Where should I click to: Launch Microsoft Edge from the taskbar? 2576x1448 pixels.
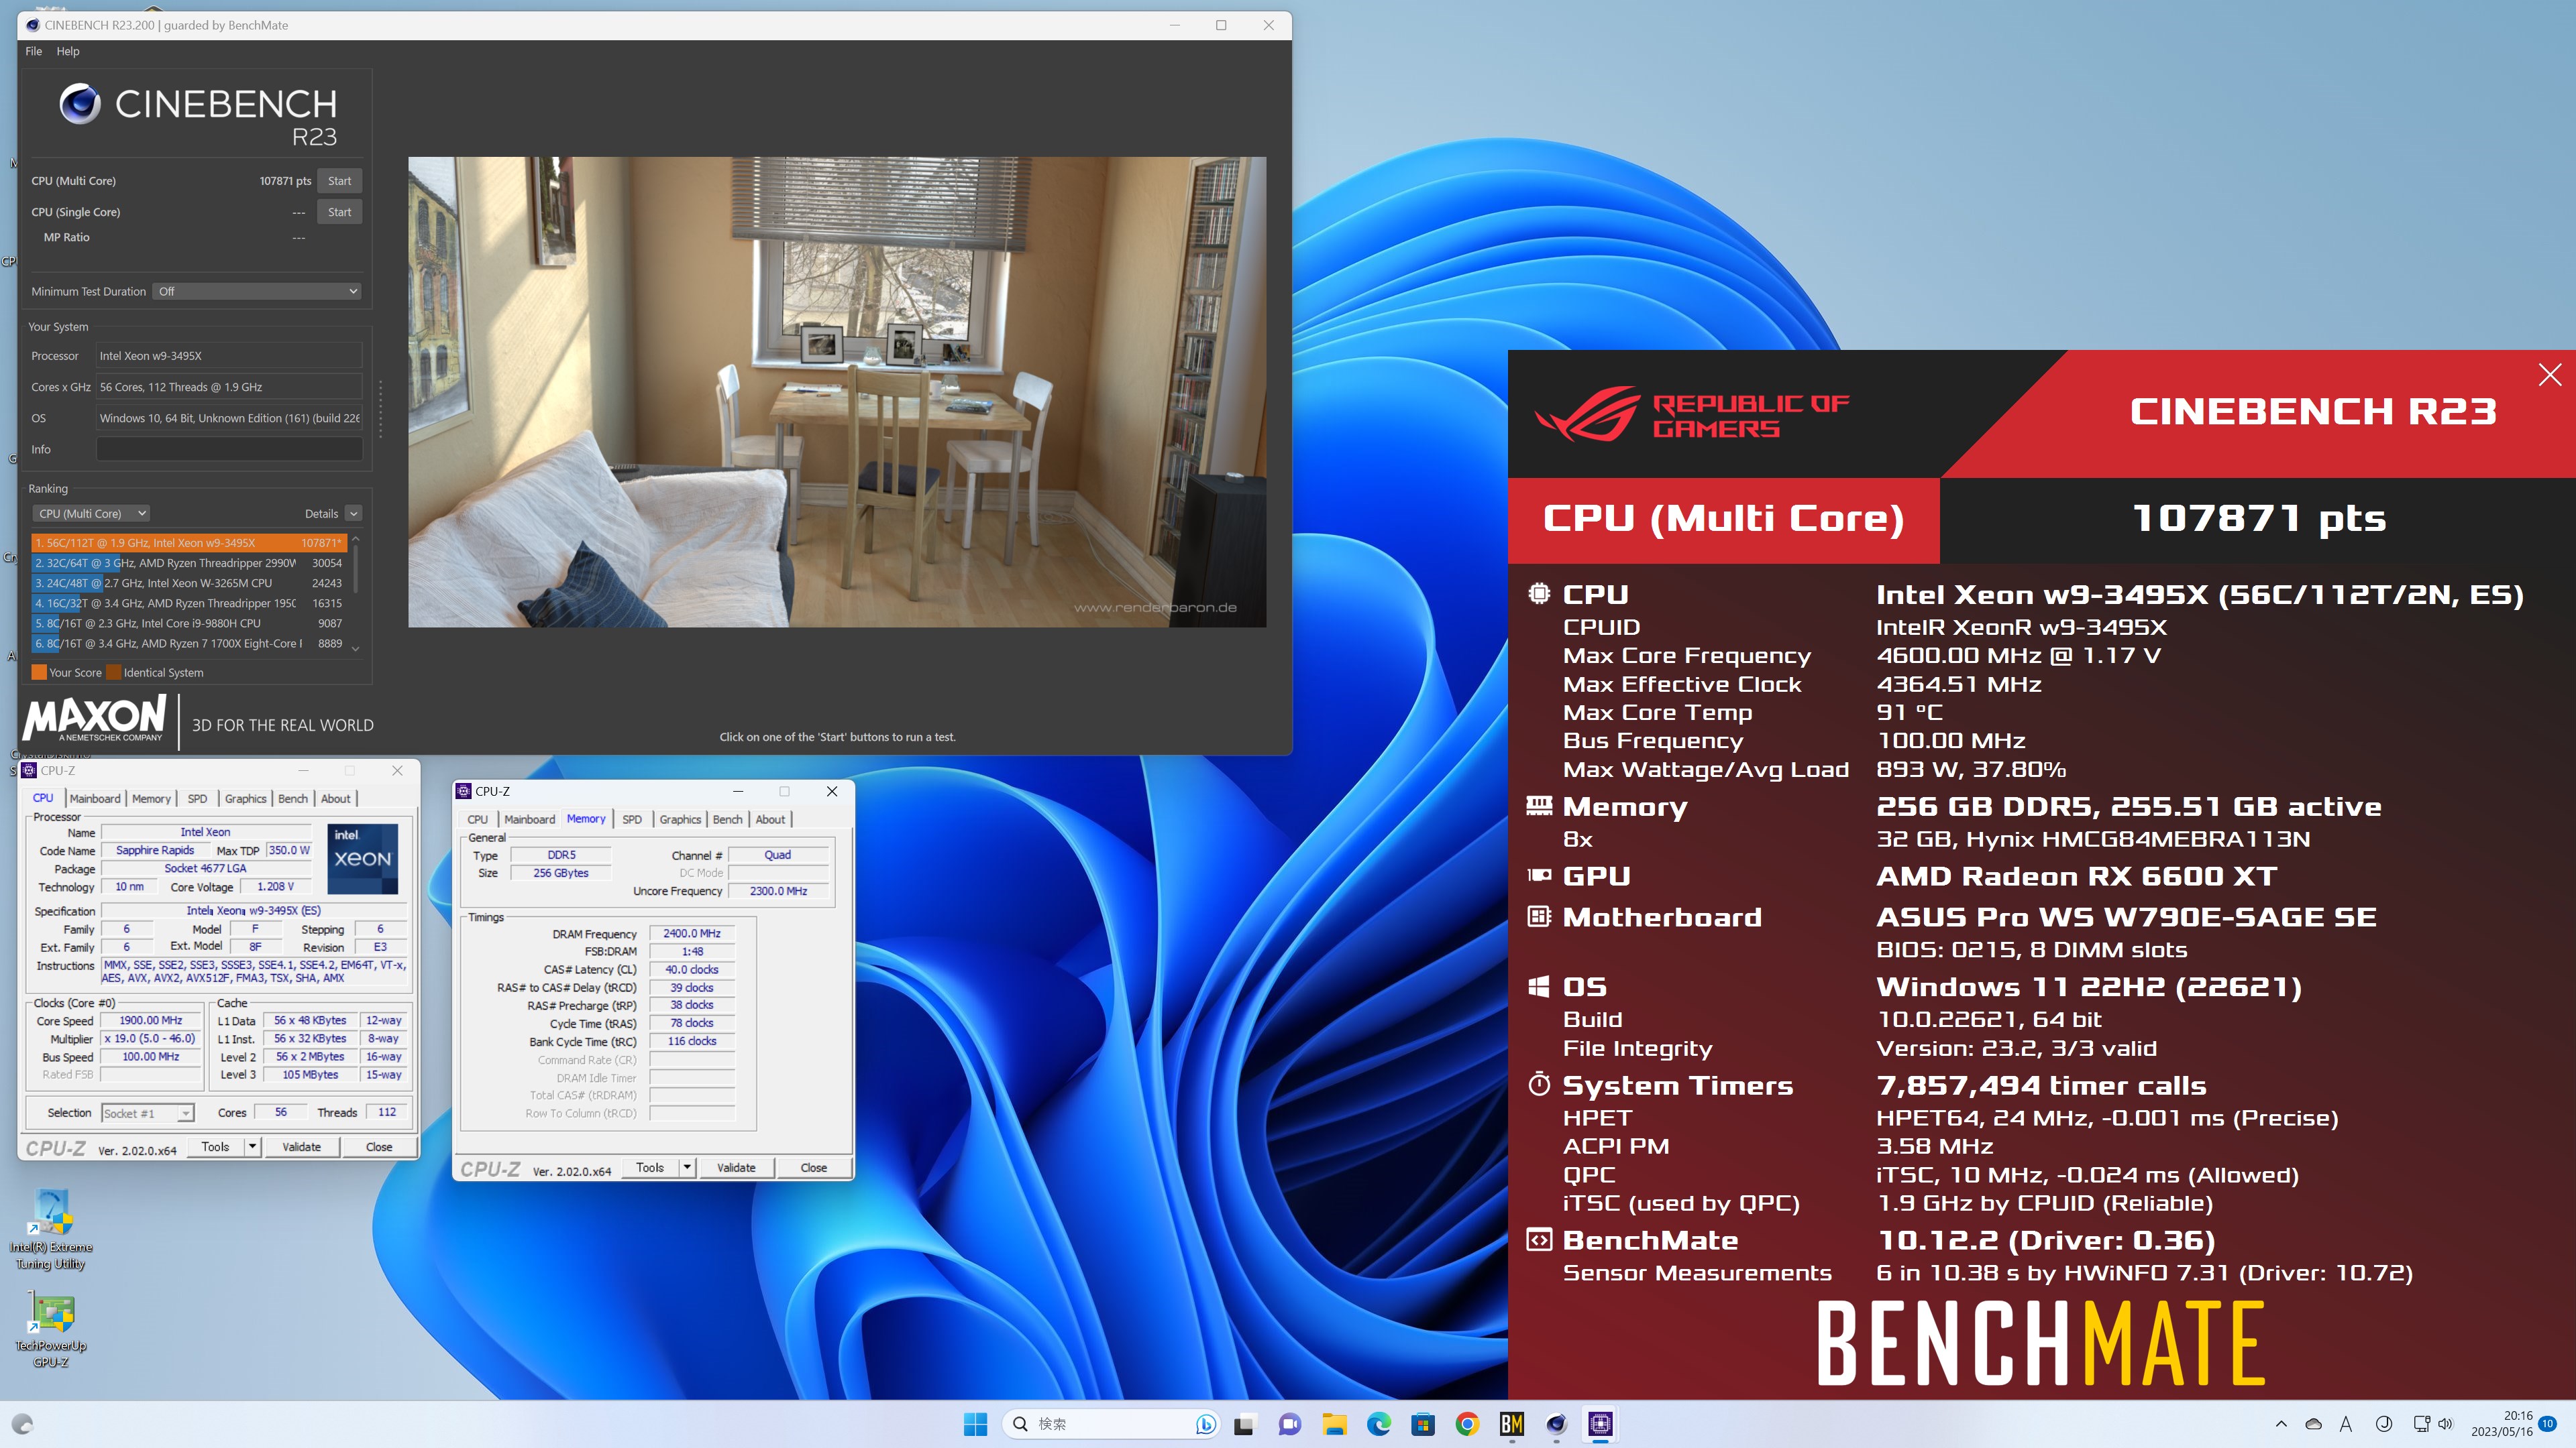coord(1378,1424)
